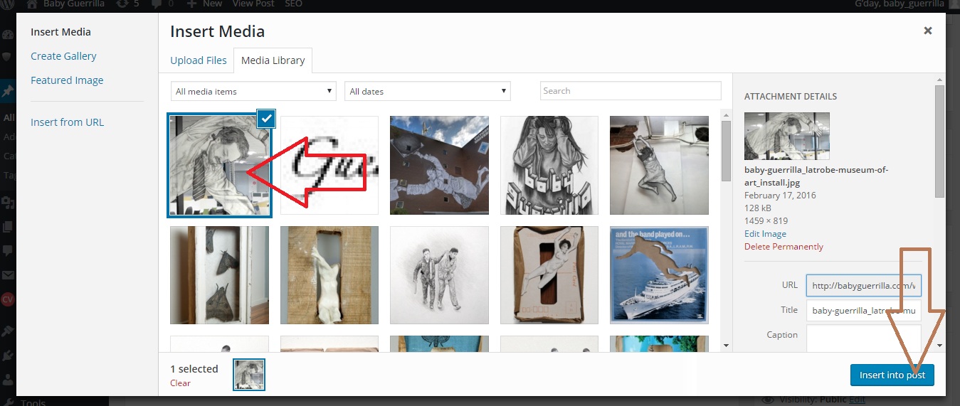Screen dimensions: 960x406
Task: Click the home icon beside Baby Guerrilla
Action: [x=31, y=4]
